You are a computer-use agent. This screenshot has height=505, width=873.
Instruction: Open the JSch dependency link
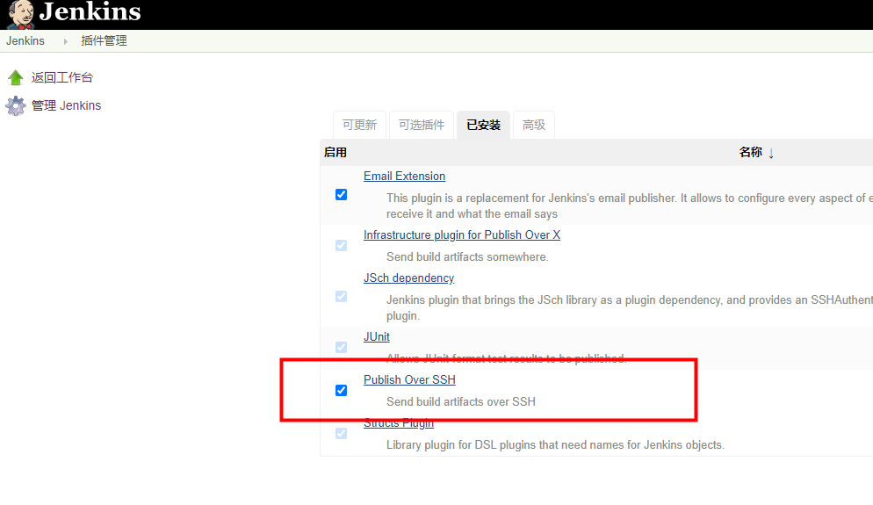408,278
